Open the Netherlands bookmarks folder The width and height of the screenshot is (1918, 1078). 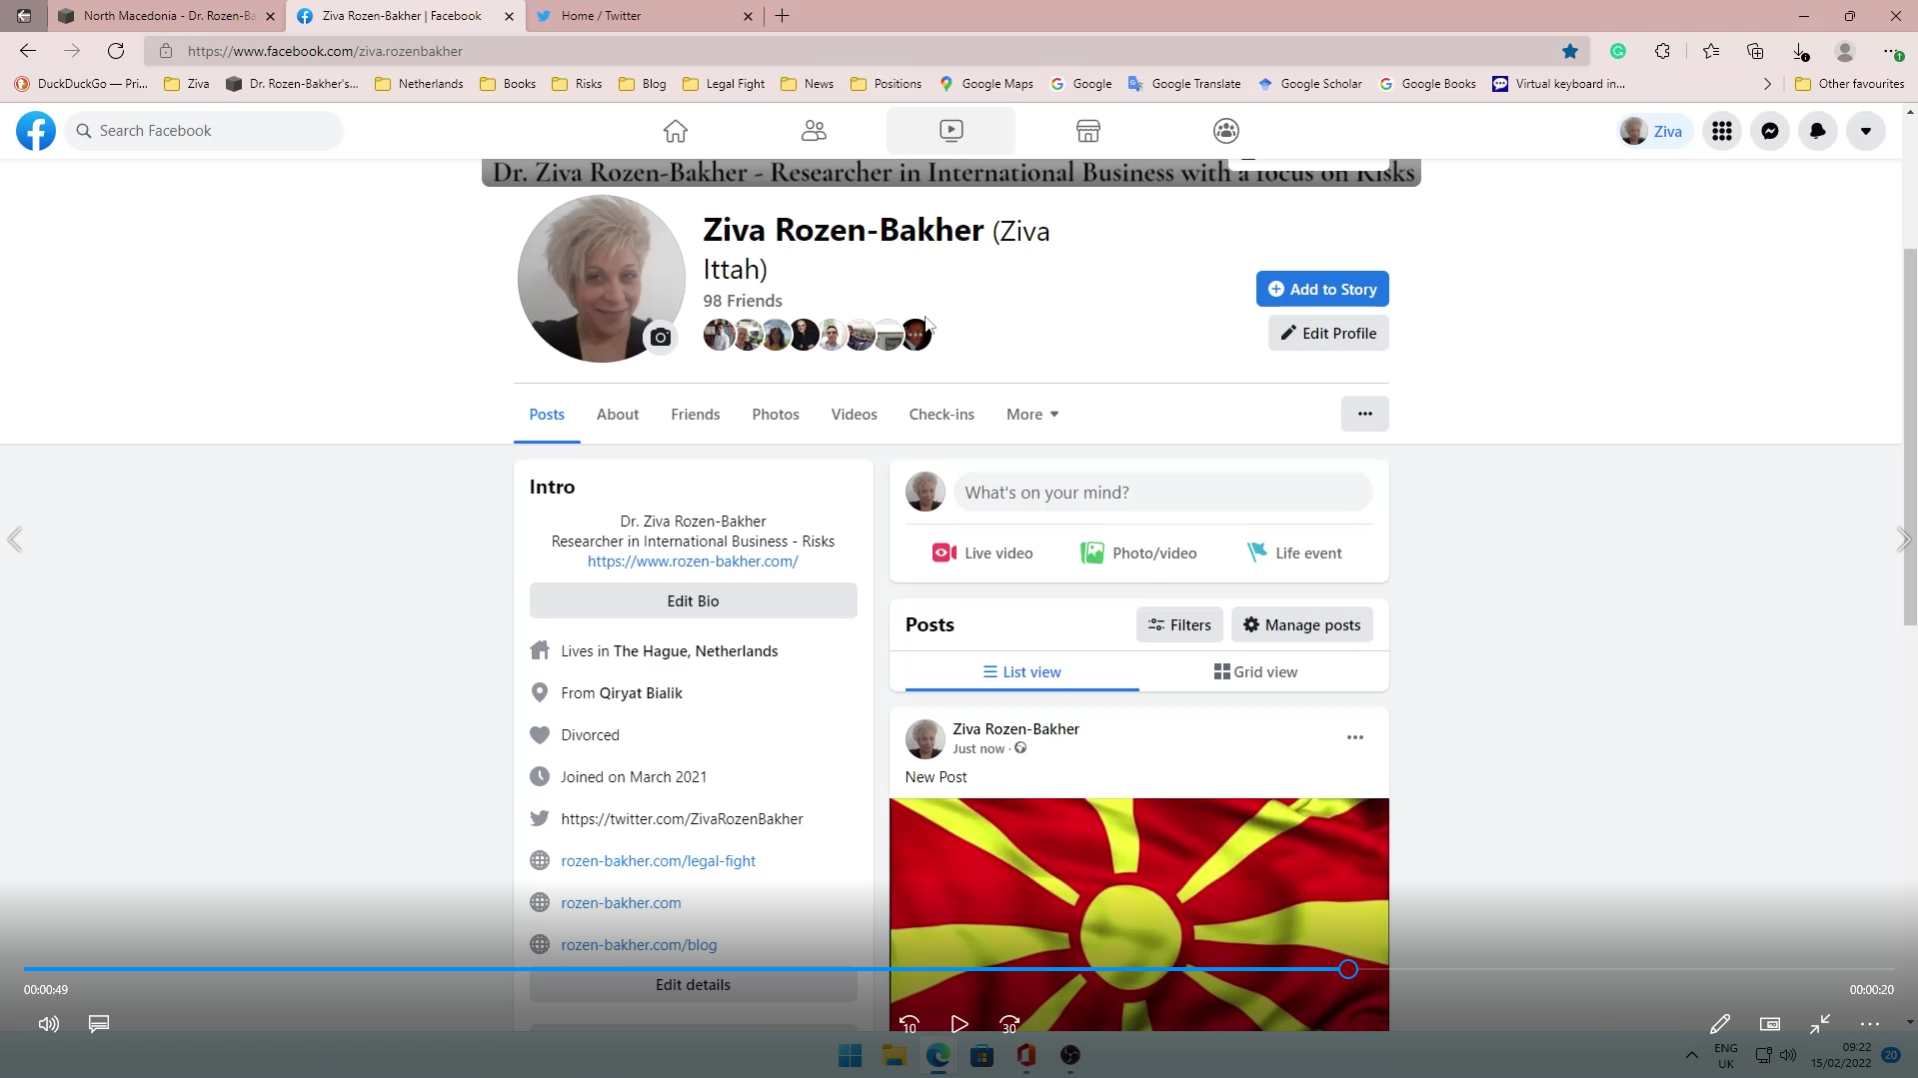point(419,84)
